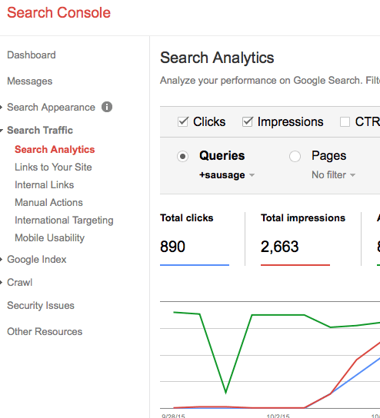Open Manual Actions page

48,203
